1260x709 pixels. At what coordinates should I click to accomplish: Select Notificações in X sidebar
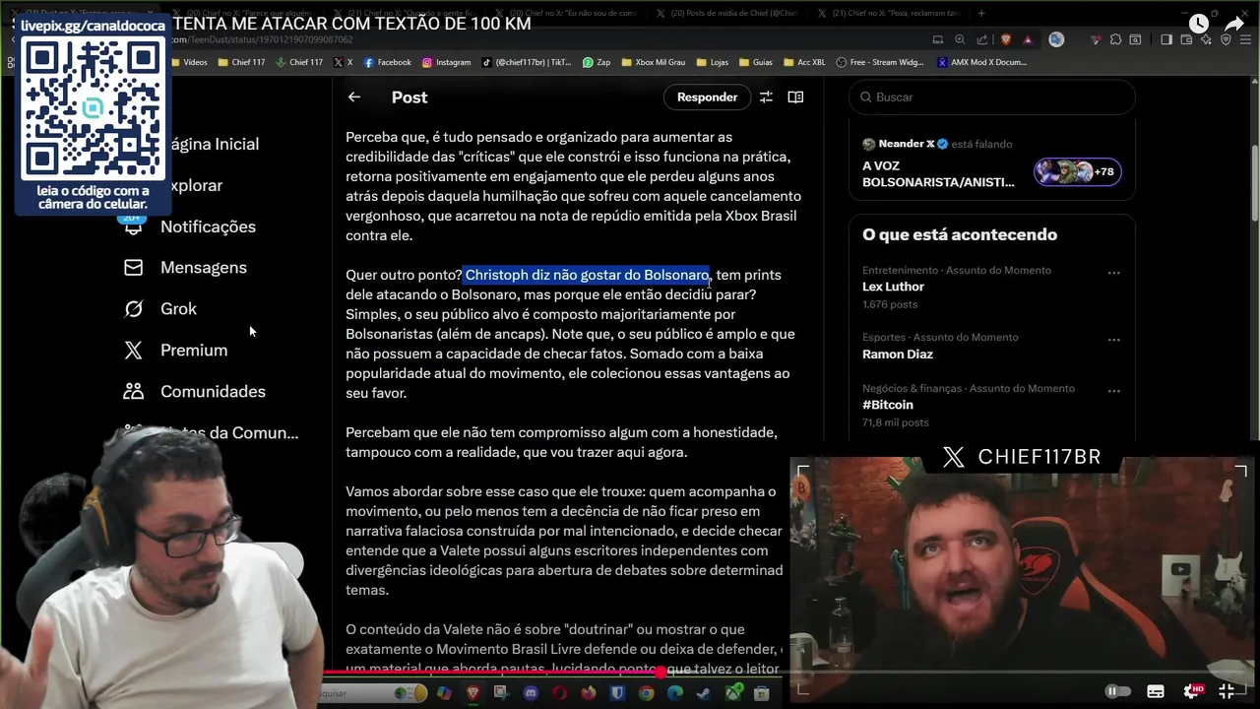tap(208, 226)
